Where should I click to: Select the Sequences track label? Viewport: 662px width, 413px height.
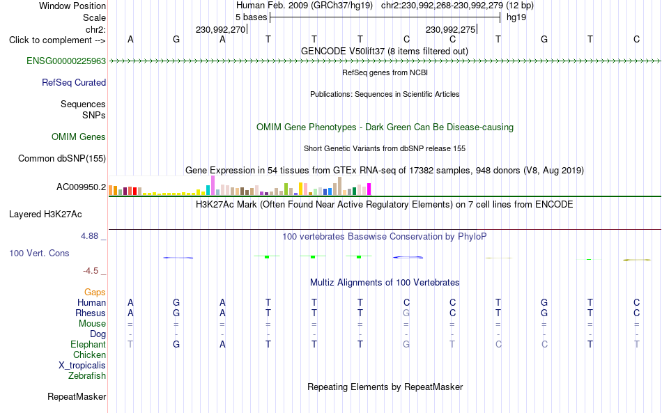[x=83, y=104]
